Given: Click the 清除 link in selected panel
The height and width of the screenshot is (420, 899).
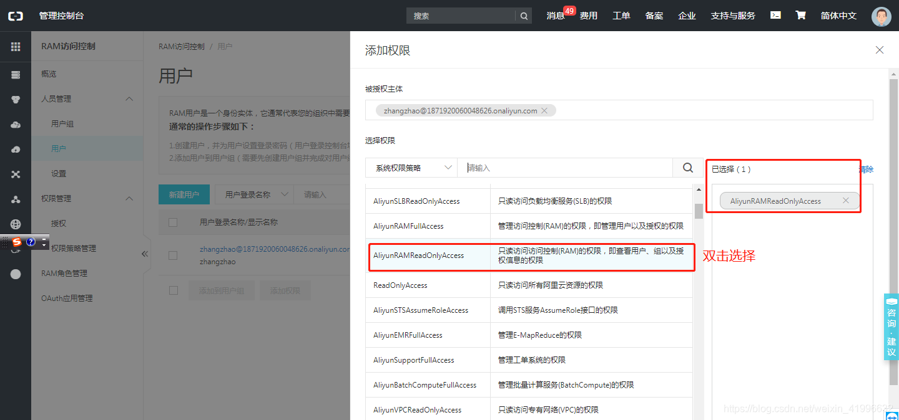Looking at the screenshot, I should [866, 169].
